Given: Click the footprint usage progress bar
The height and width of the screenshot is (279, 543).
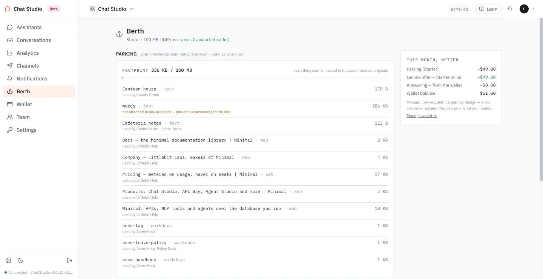Looking at the screenshot, I should tap(255, 78).
